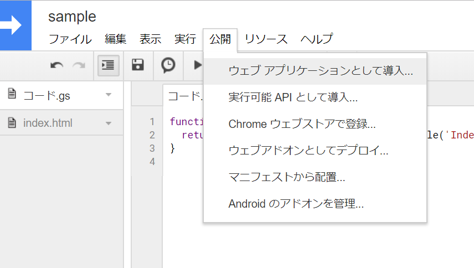Place cursor on closing brace line
474x268 pixels.
[172, 148]
